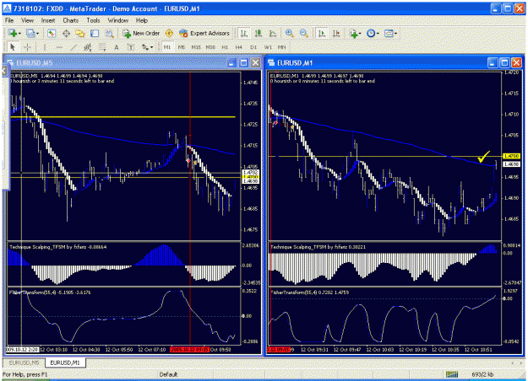
Task: Expand the New Chart dropdown arrow
Action: click(20, 34)
